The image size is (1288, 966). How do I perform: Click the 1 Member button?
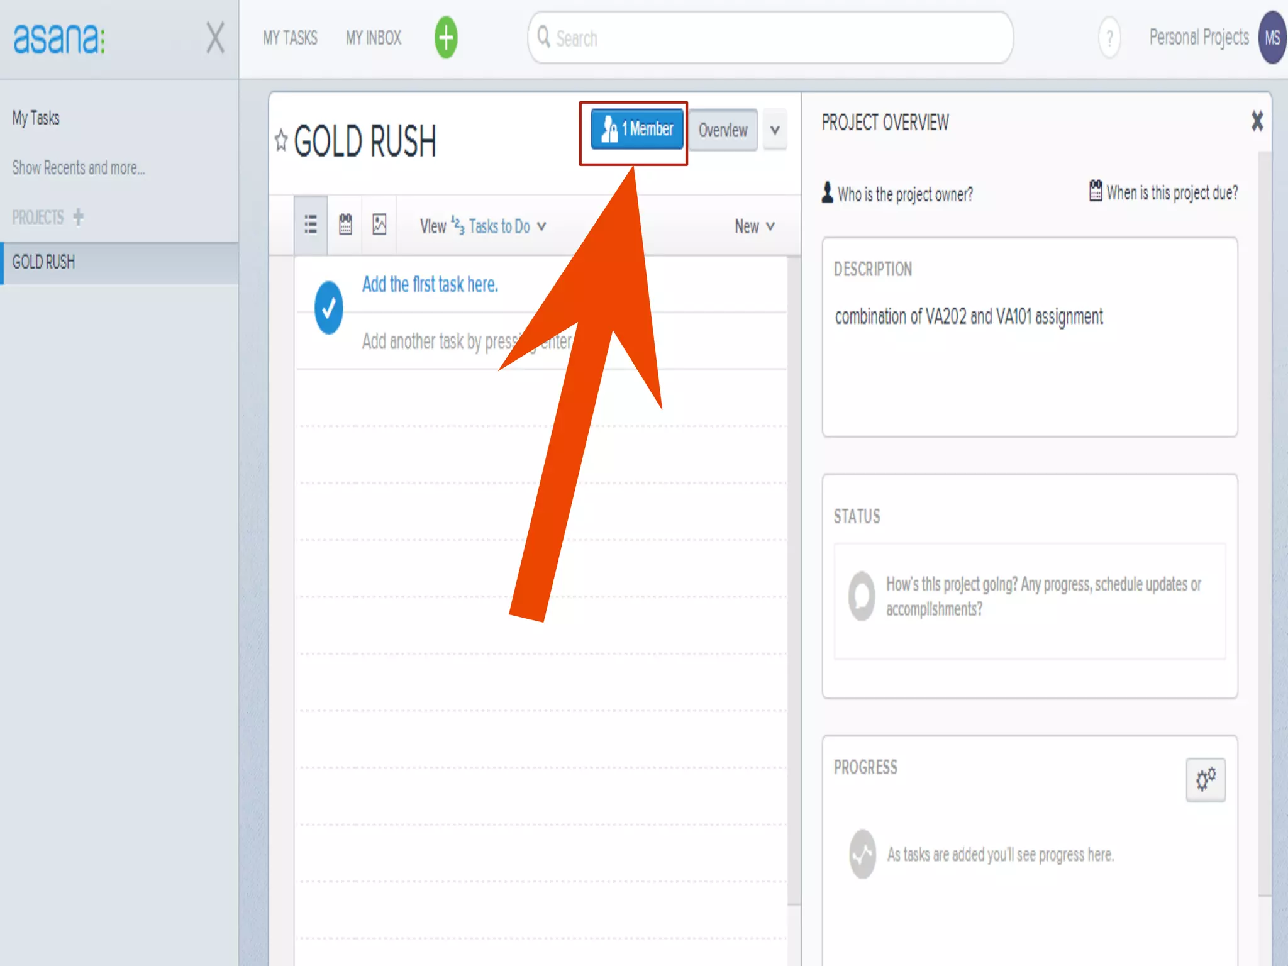pos(636,129)
